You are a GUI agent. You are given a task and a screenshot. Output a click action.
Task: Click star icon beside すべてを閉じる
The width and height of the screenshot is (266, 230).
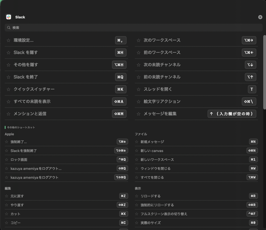(x=136, y=177)
